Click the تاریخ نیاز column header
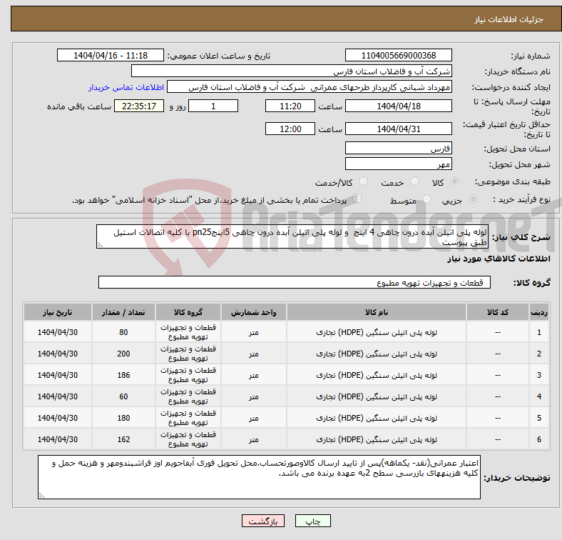 coord(58,312)
